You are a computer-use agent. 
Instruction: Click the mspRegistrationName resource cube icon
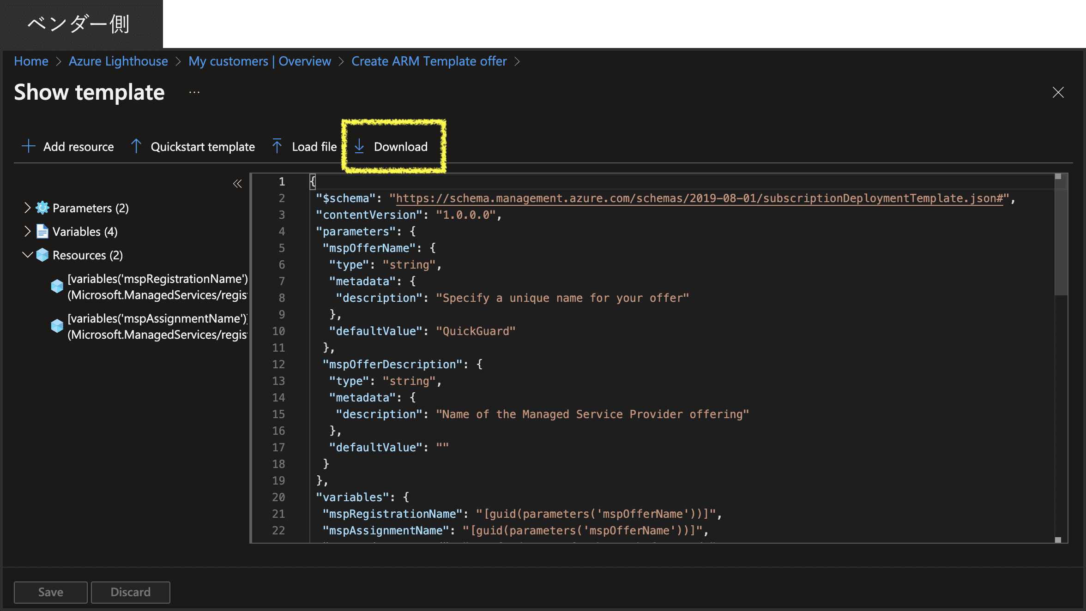pyautogui.click(x=57, y=286)
